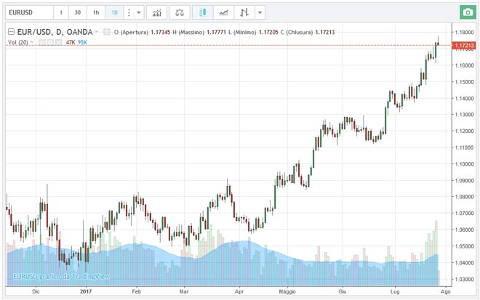Open the Vol (20) indicator dropdown
480x300 pixels.
tap(33, 43)
